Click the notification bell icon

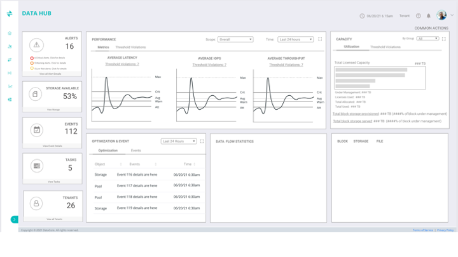pos(429,16)
